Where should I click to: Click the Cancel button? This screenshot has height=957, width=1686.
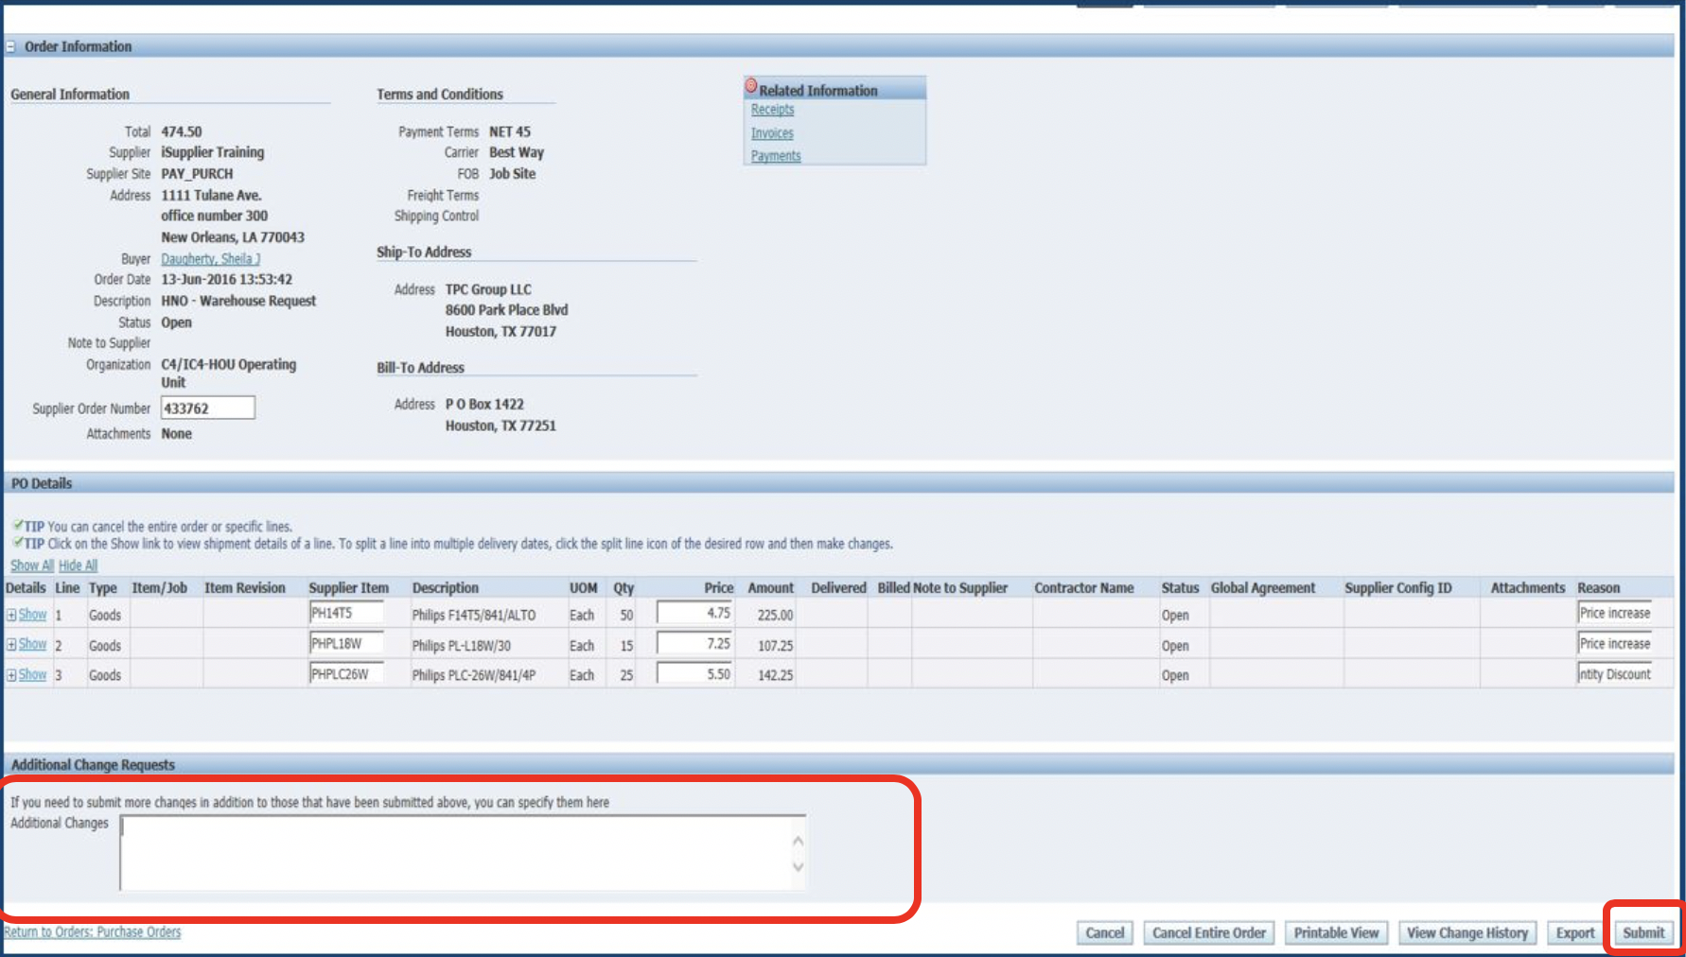(1104, 933)
